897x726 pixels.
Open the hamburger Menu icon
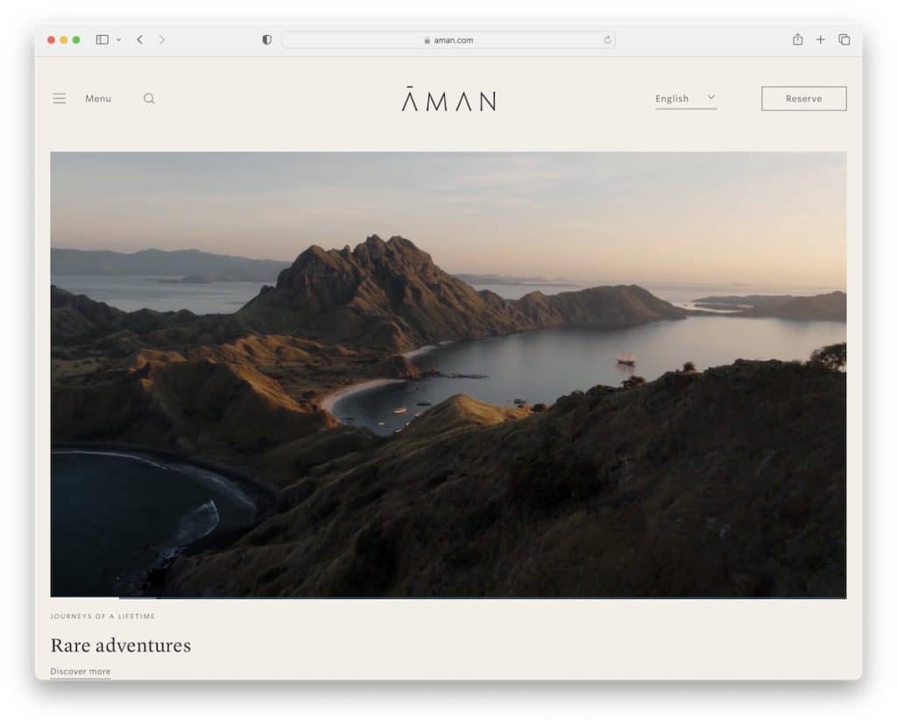point(60,98)
